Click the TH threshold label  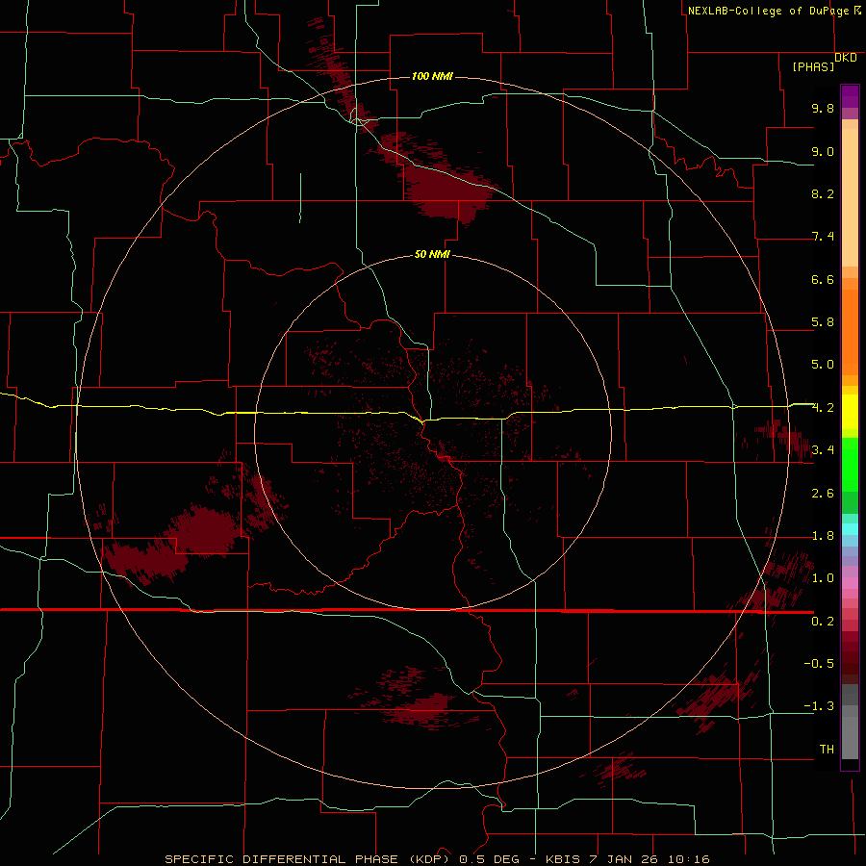pyautogui.click(x=827, y=749)
